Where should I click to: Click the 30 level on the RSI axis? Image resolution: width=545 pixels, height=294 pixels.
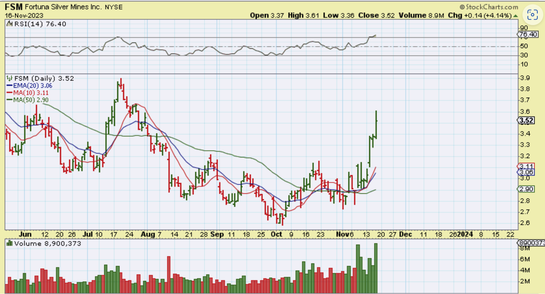(524, 55)
